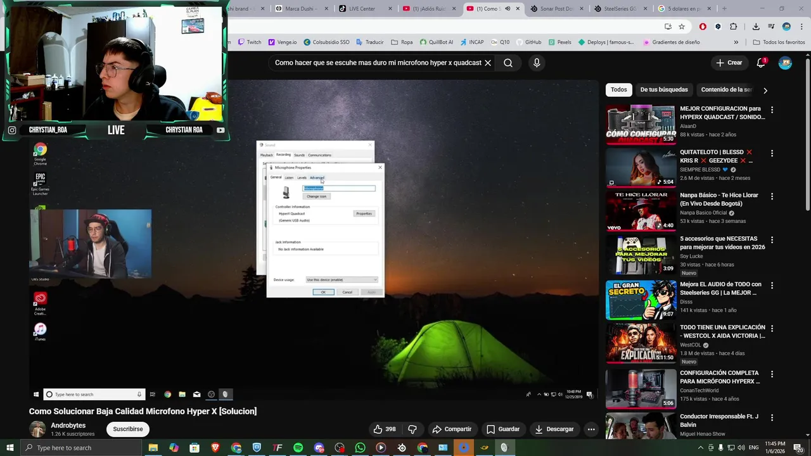Open options for Mejora el AUDIO video
The width and height of the screenshot is (811, 456).
[772, 285]
